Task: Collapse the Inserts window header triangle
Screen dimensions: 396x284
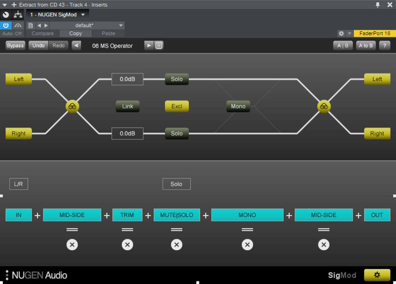Action: (x=4, y=5)
